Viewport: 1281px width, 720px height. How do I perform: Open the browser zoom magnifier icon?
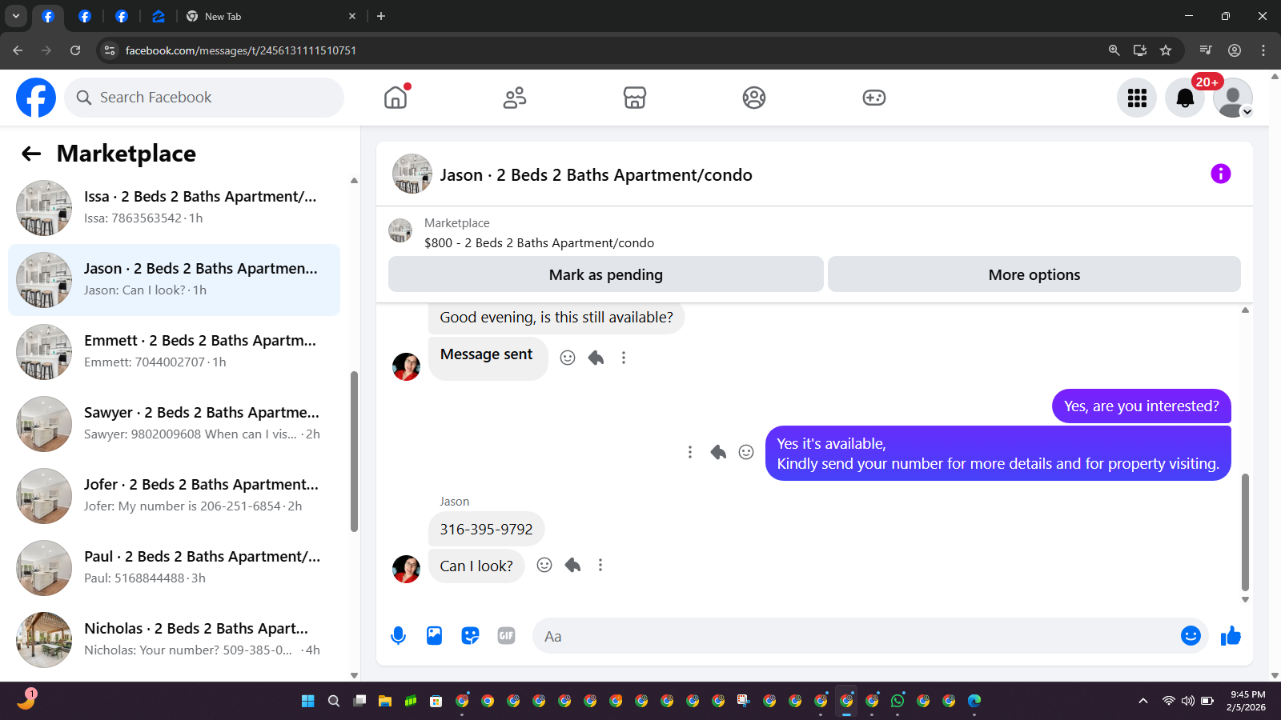(x=1114, y=50)
